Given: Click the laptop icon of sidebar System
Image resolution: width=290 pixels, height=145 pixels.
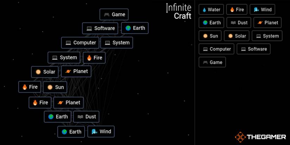Looking at the screenshot, I should [x=259, y=36].
